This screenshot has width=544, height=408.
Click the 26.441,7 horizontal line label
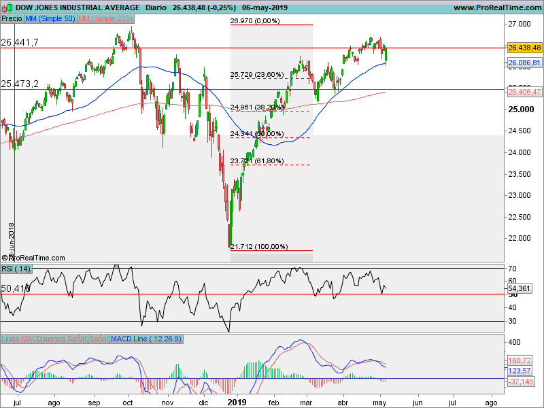[x=20, y=42]
